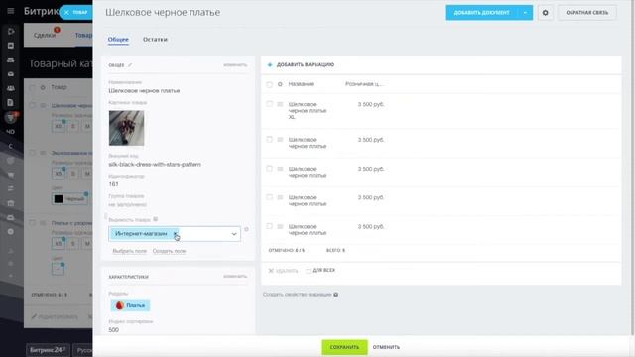
Task: Click the Отменить link
Action: (386, 347)
